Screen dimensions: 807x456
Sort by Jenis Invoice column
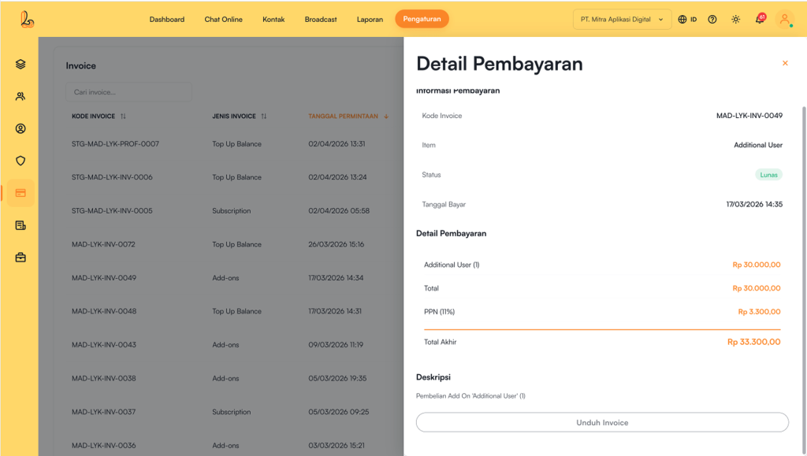[264, 117]
